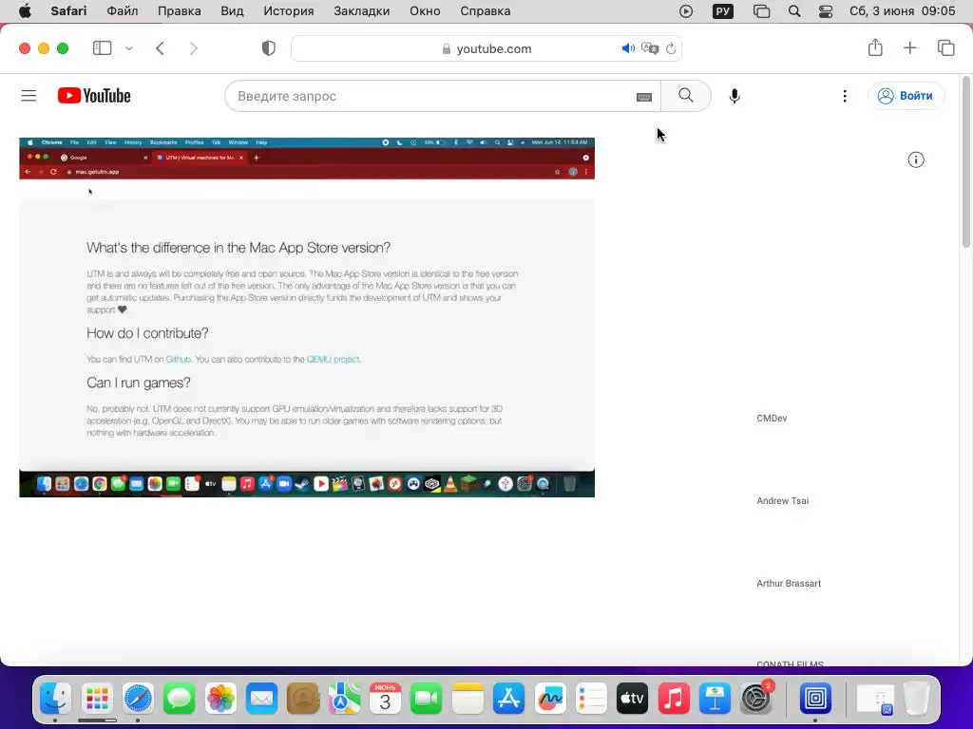Open Finder from the Dock
The height and width of the screenshot is (729, 973).
click(56, 700)
